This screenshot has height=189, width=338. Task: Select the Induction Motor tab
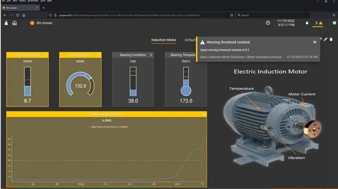[164, 40]
